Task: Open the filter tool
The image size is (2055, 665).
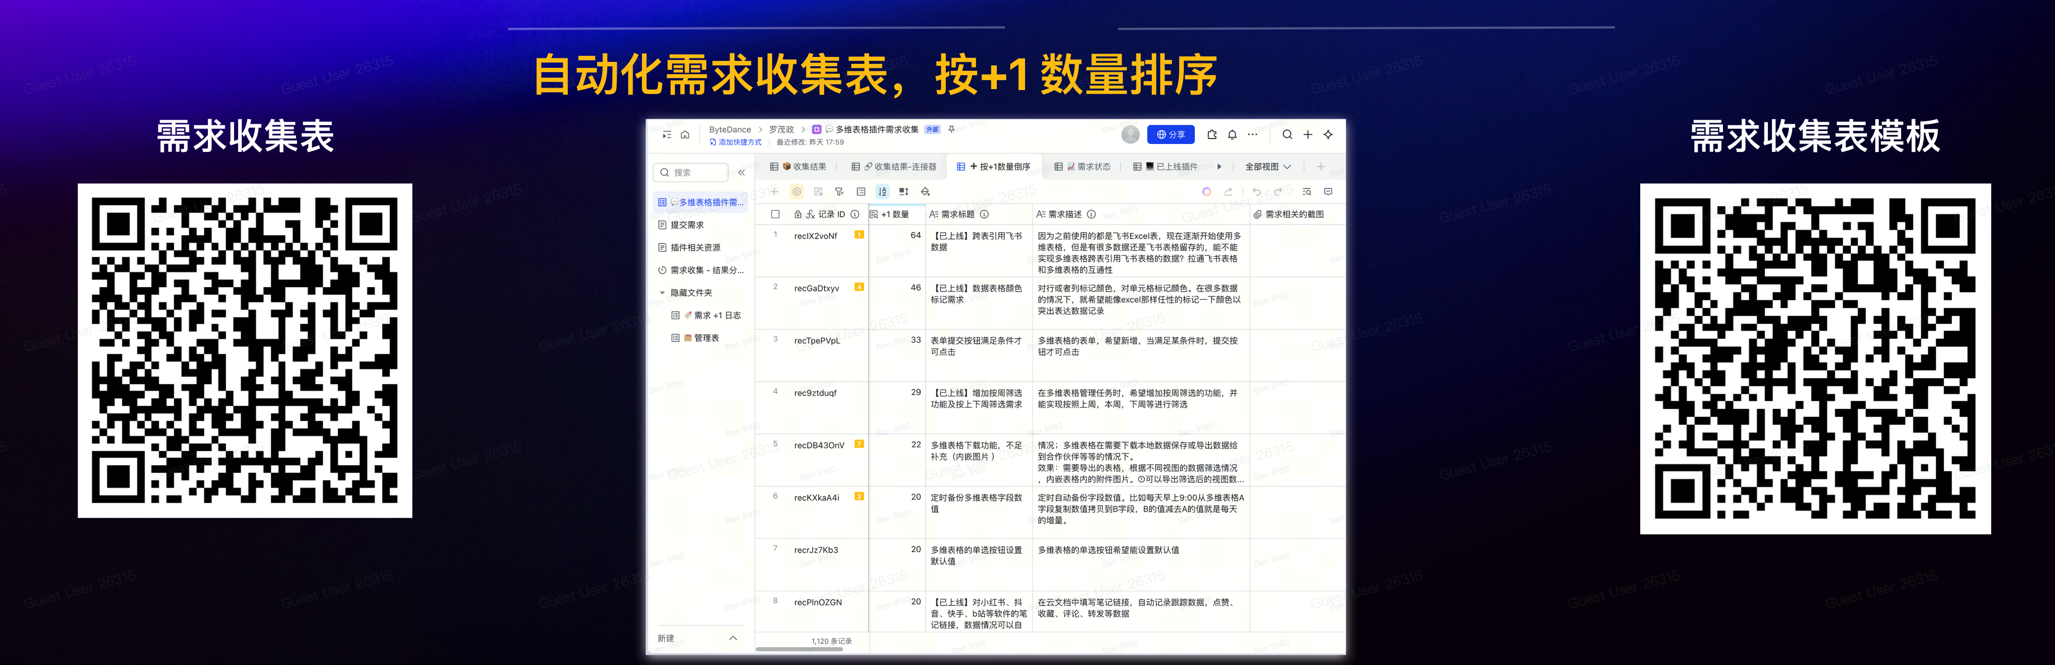Action: tap(839, 191)
